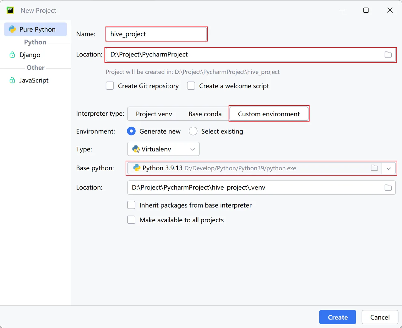Click the lock icon beside Django

(12, 55)
